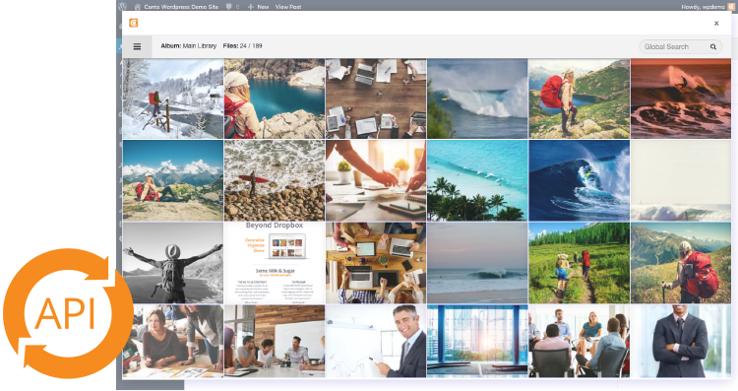Select the wooden desk with laptops photo

click(376, 98)
